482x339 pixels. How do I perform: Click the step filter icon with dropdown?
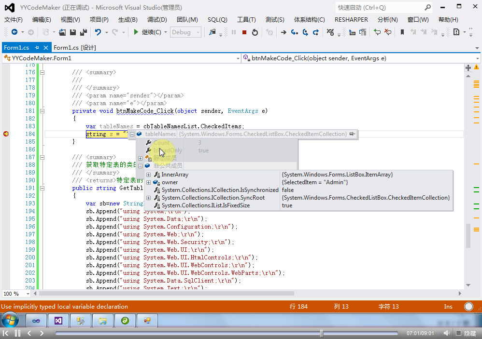click(x=331, y=32)
